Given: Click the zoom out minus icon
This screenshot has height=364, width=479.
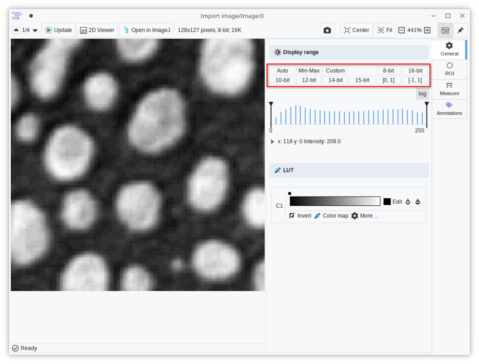Looking at the screenshot, I should (401, 30).
